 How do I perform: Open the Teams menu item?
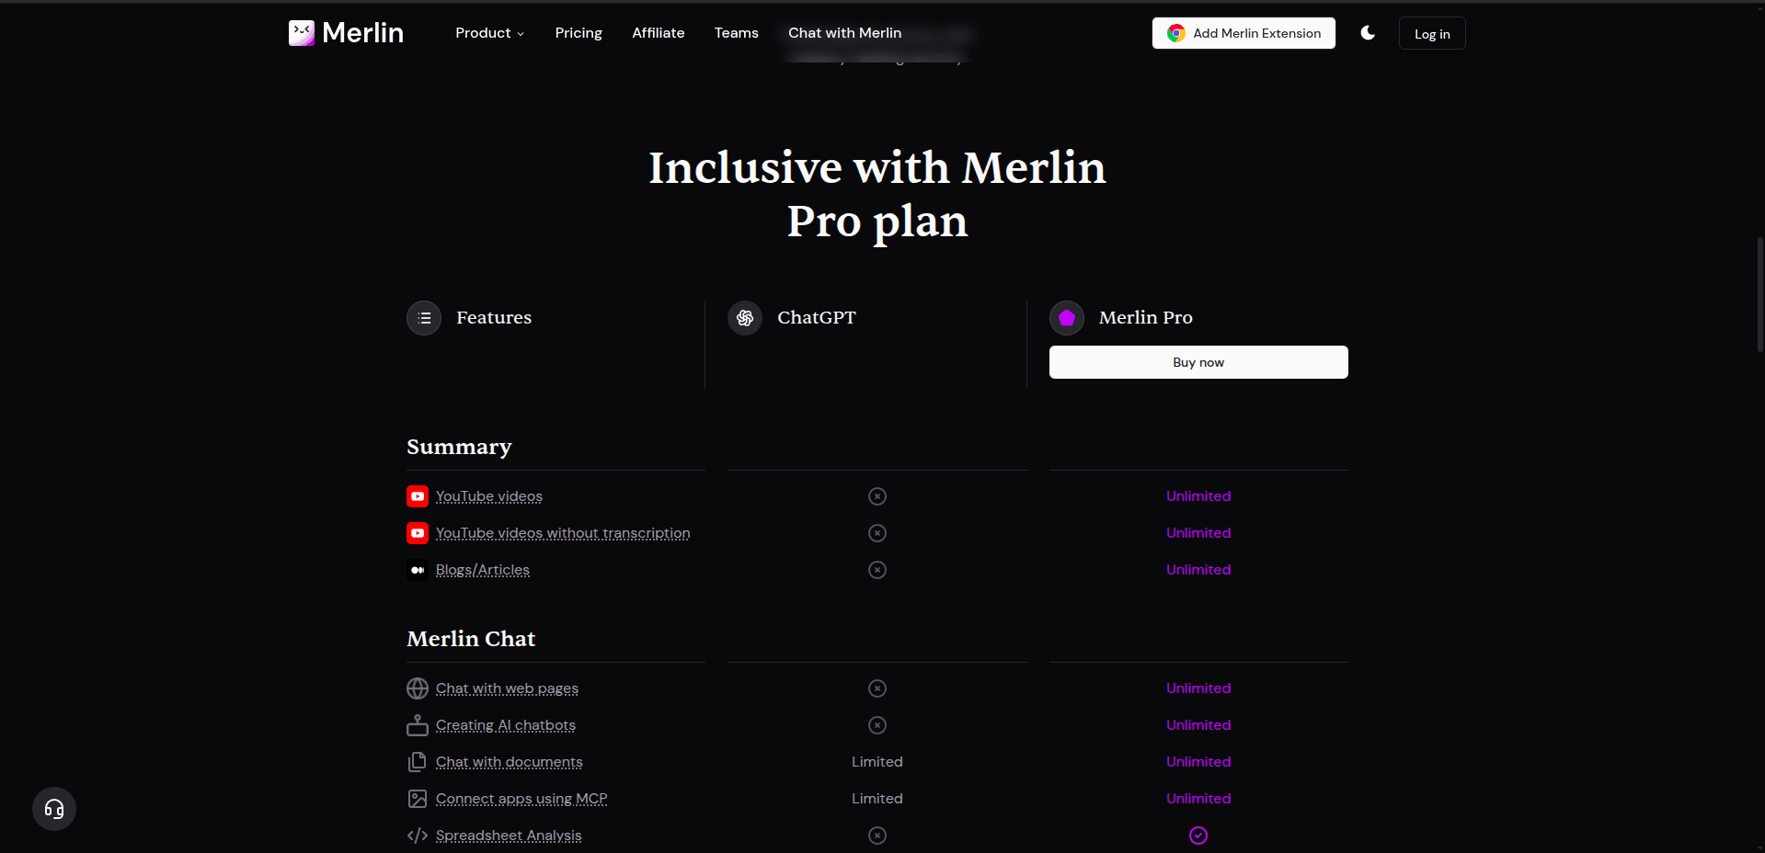click(x=737, y=33)
